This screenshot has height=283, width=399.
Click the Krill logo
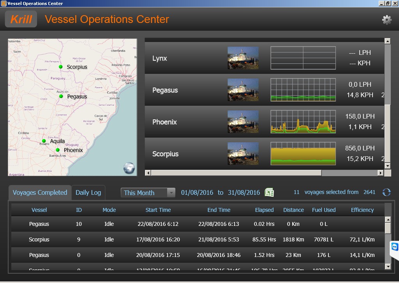tap(21, 19)
